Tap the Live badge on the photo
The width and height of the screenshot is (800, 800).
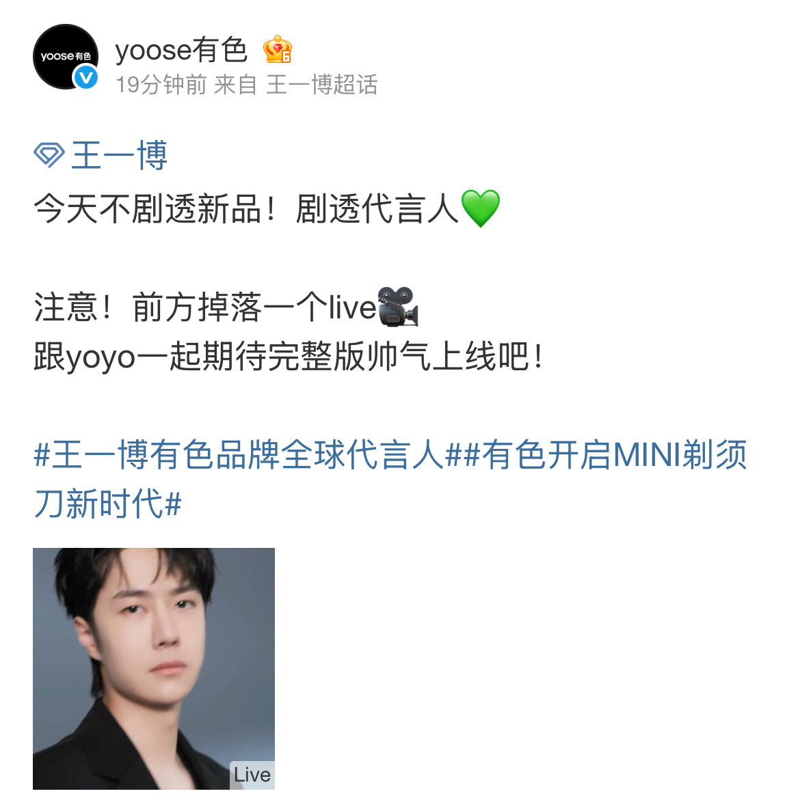(252, 775)
